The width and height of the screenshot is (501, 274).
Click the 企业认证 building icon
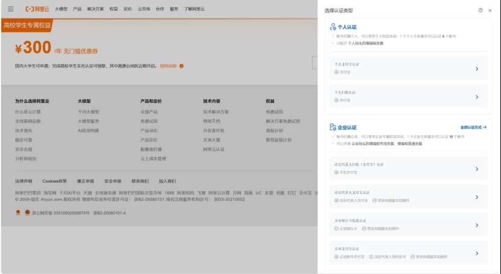333,127
